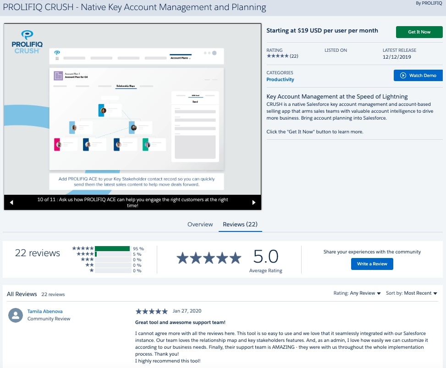Advance to next slide in screenshot carousel
The image size is (446, 368).
pos(254,203)
